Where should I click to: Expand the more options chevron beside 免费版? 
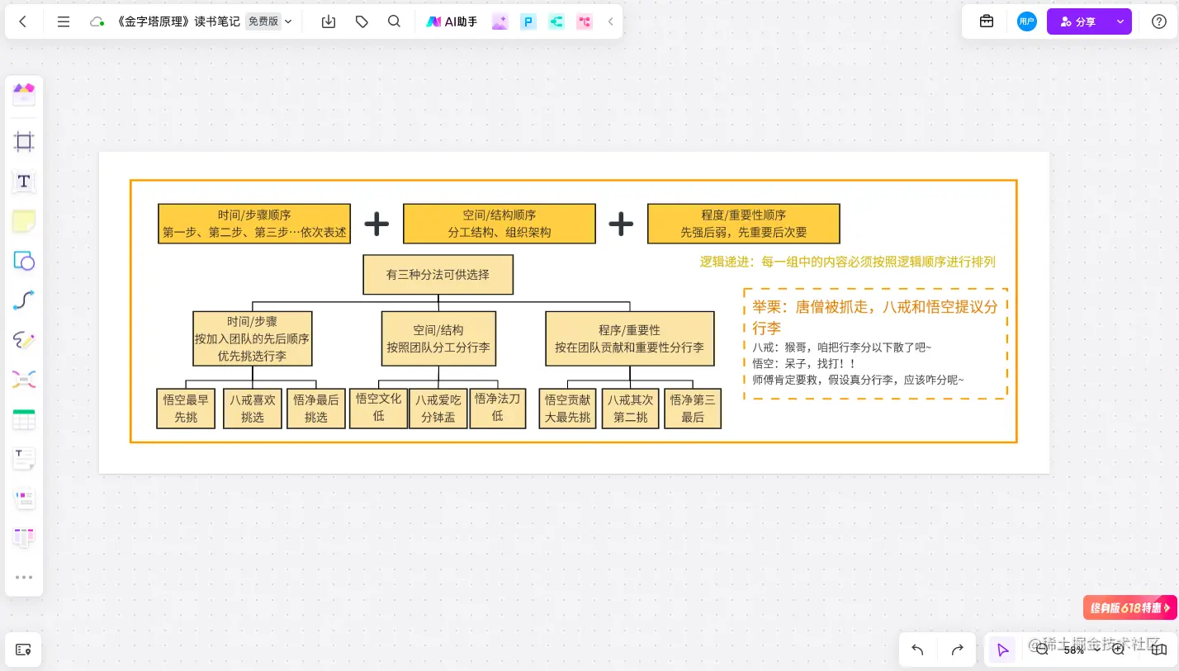point(288,22)
